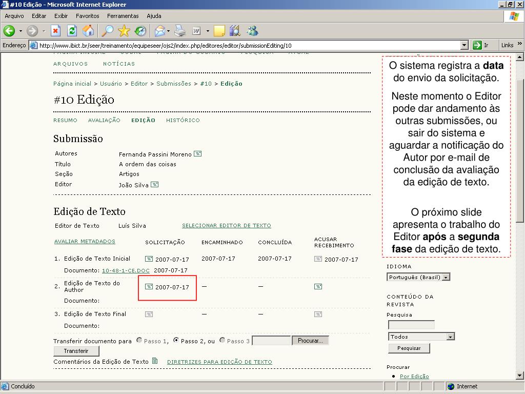This screenshot has width=525, height=394.
Task: Print the page with the printer icon
Action: [180, 31]
